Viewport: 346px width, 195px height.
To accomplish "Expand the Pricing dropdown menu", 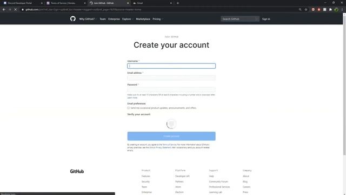I will coord(158,19).
